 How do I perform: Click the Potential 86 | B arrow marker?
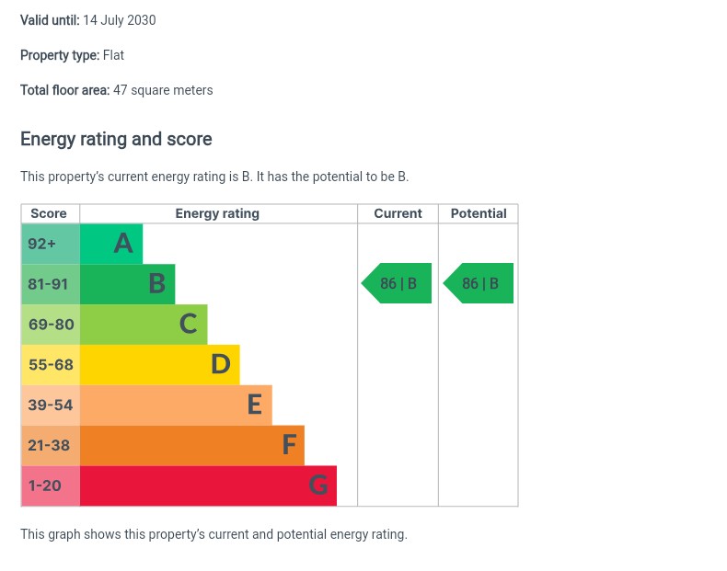[x=479, y=283]
